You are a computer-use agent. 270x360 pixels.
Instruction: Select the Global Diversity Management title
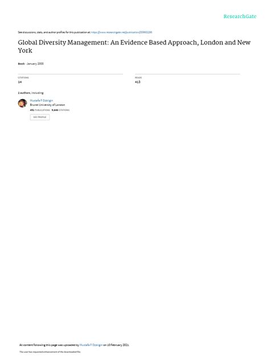(134, 46)
